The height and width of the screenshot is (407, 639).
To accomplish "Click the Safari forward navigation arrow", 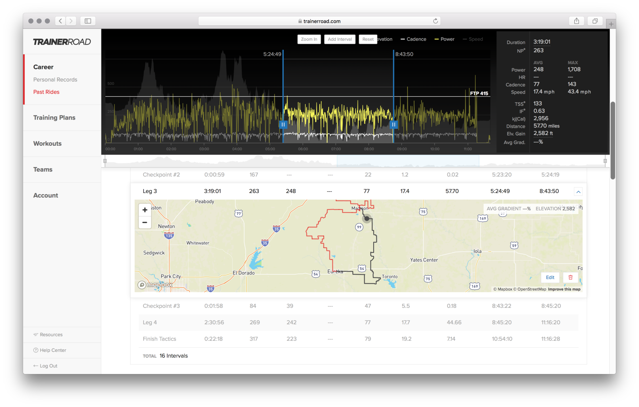I will (x=71, y=21).
